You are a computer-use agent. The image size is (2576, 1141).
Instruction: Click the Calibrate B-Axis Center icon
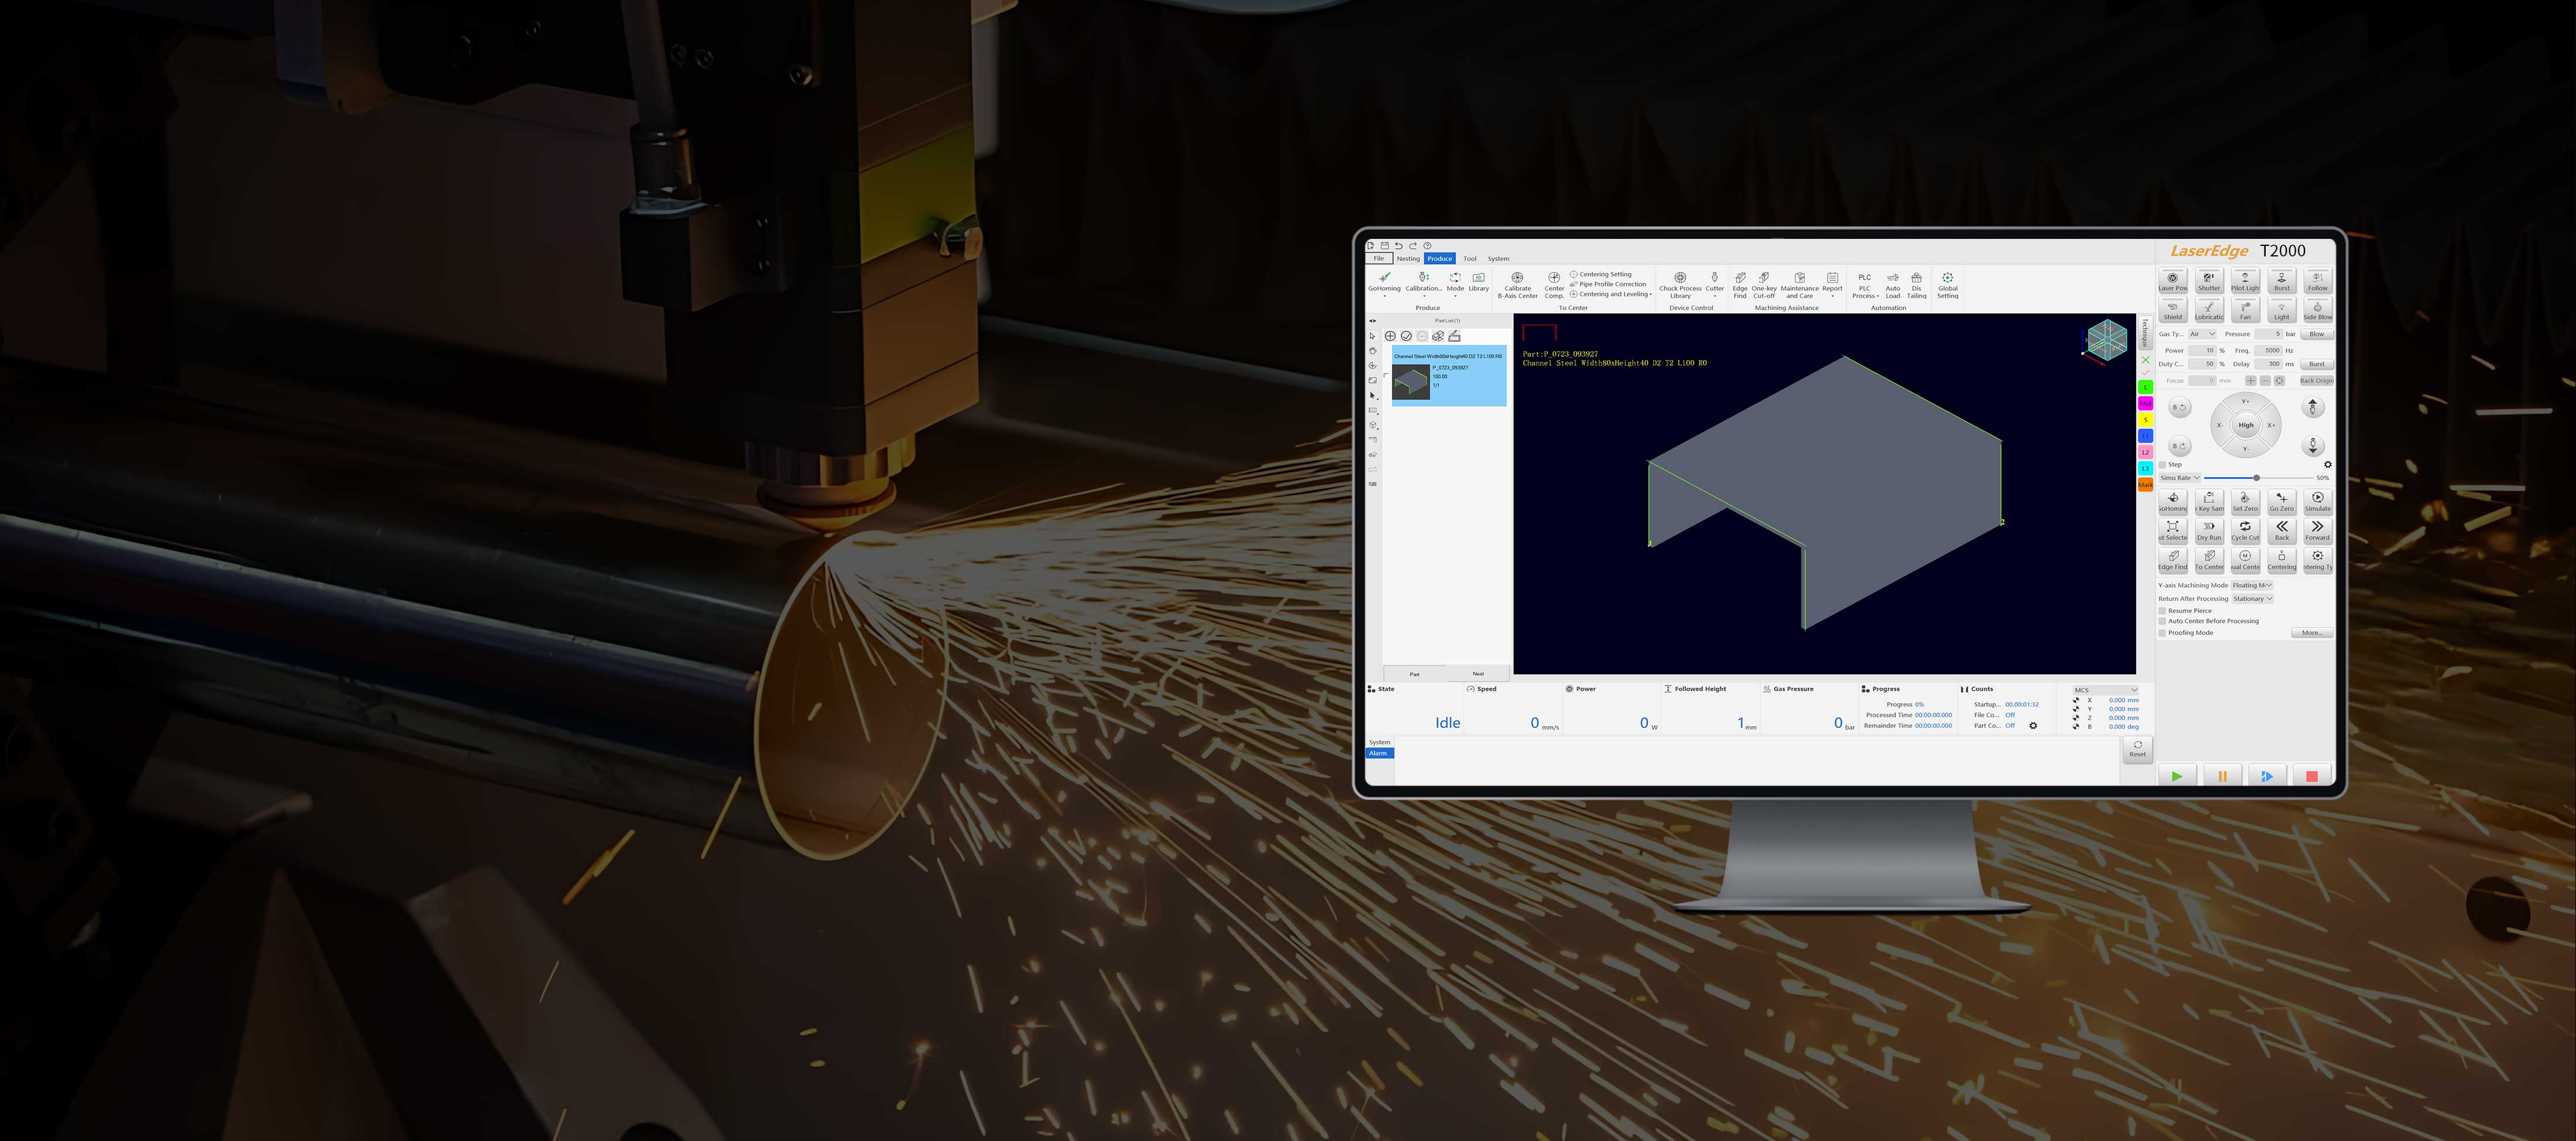pos(1517,278)
